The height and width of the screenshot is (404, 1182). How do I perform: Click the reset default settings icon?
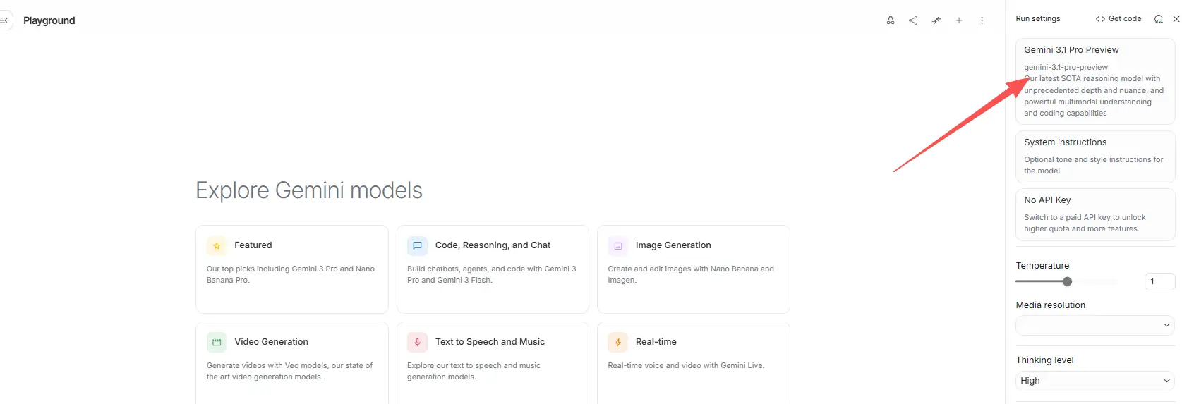(x=1158, y=19)
